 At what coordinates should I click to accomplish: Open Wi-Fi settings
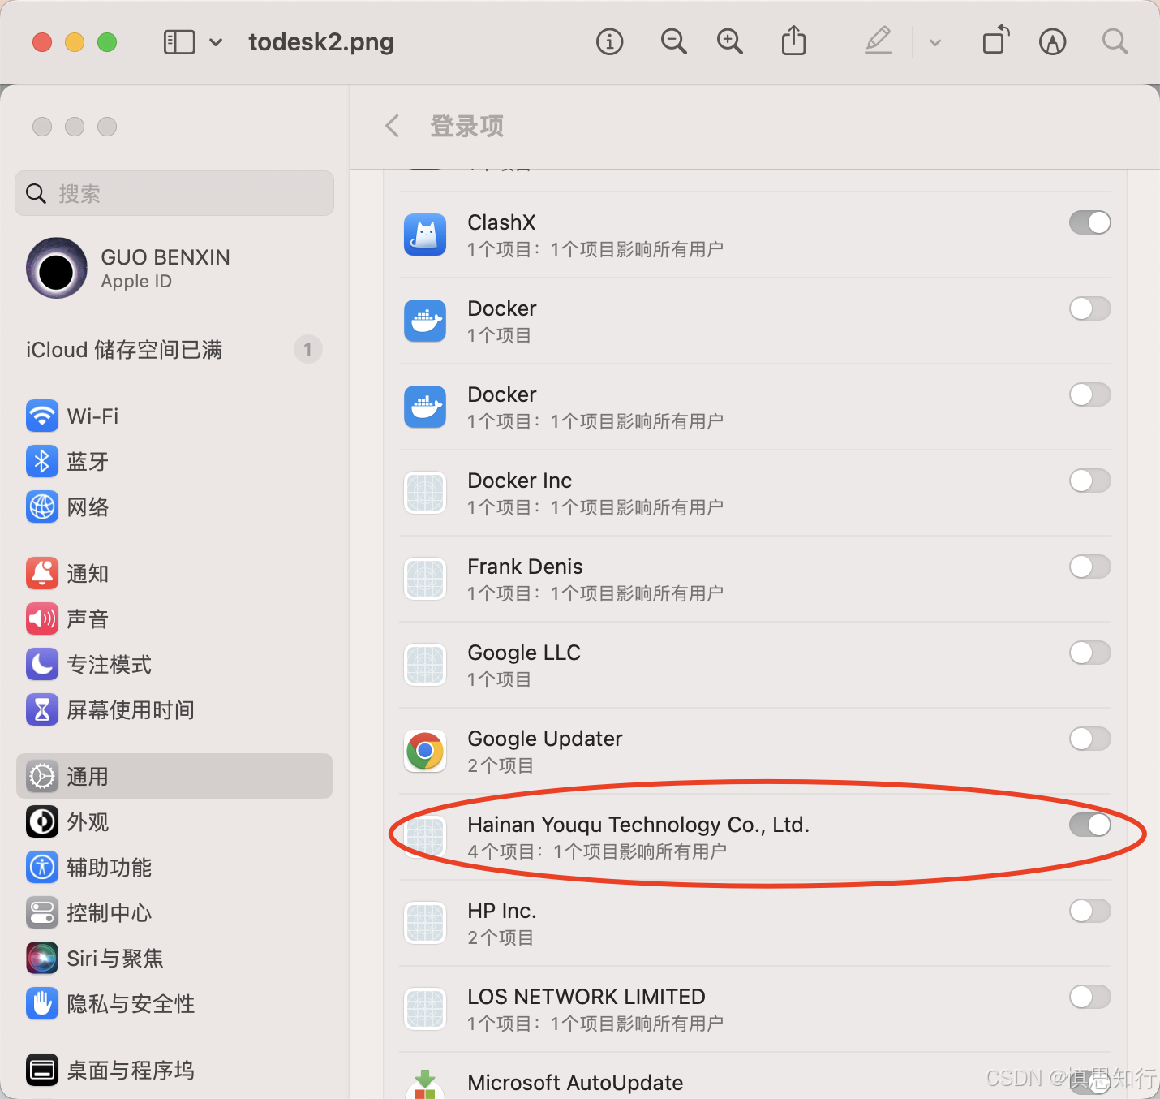point(174,416)
